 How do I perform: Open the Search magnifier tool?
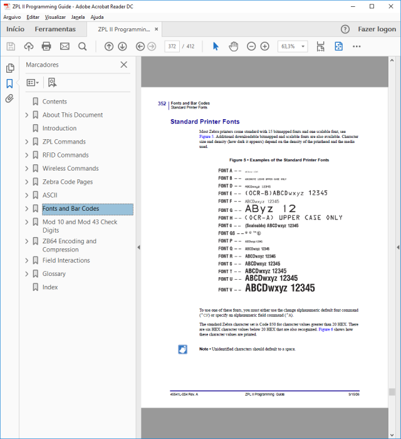pos(82,46)
